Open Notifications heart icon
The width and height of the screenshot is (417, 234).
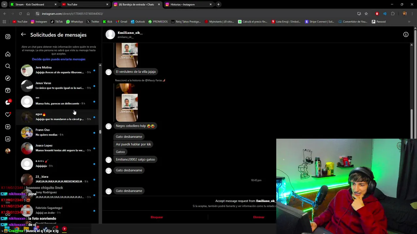(x=8, y=114)
